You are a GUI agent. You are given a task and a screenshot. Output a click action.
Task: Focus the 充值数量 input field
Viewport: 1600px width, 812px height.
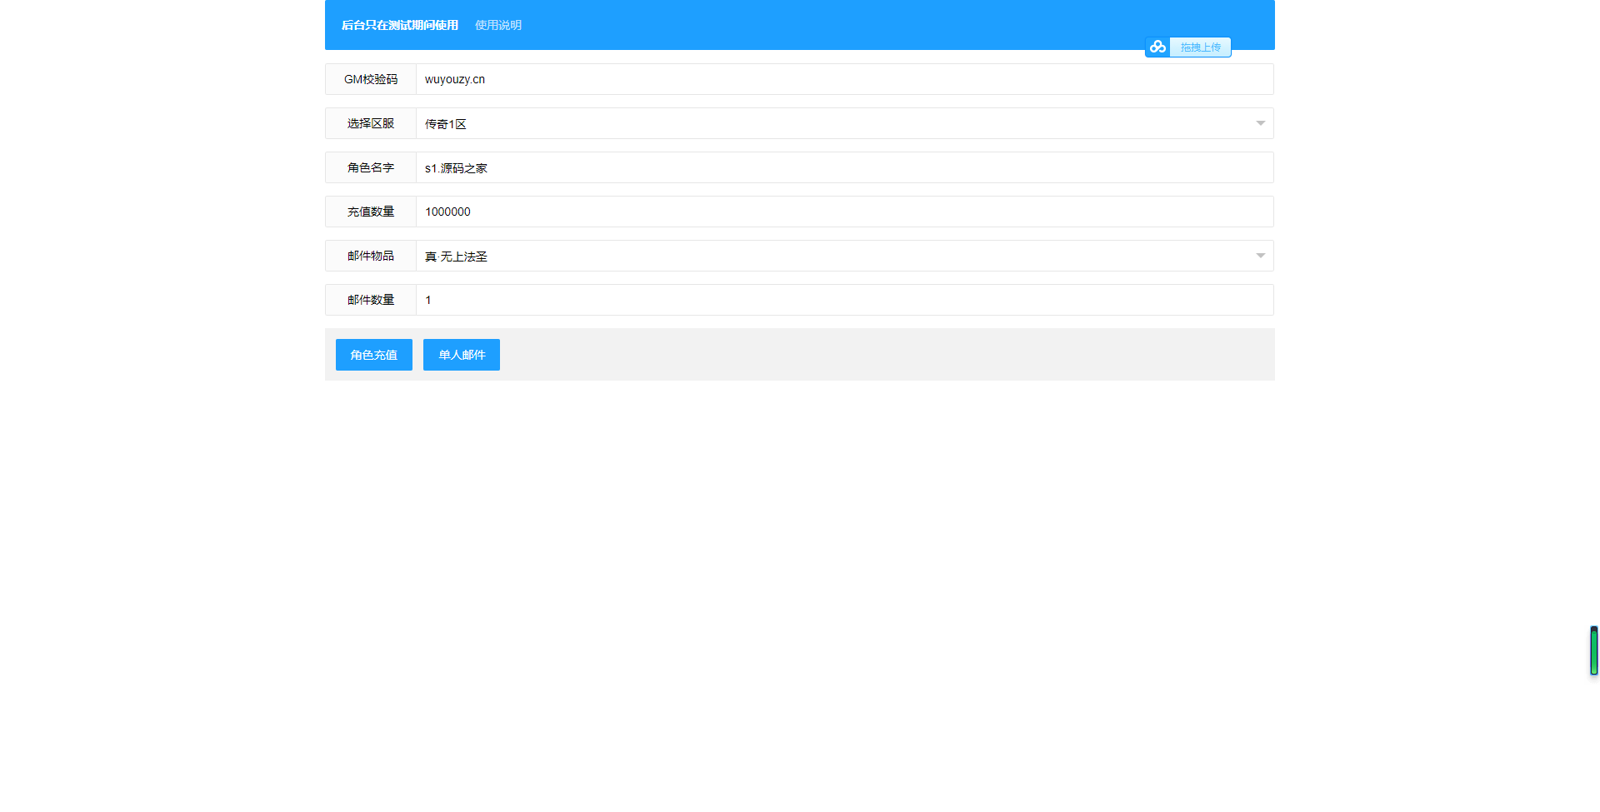845,212
